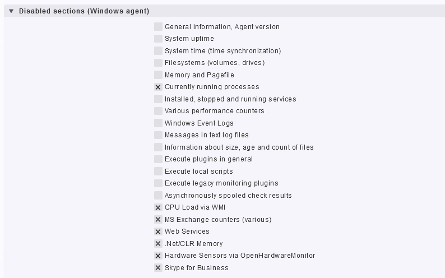Screen dimensions: 445x278
Task: Enable Various performance counters checkbox
Action: pyautogui.click(x=158, y=111)
